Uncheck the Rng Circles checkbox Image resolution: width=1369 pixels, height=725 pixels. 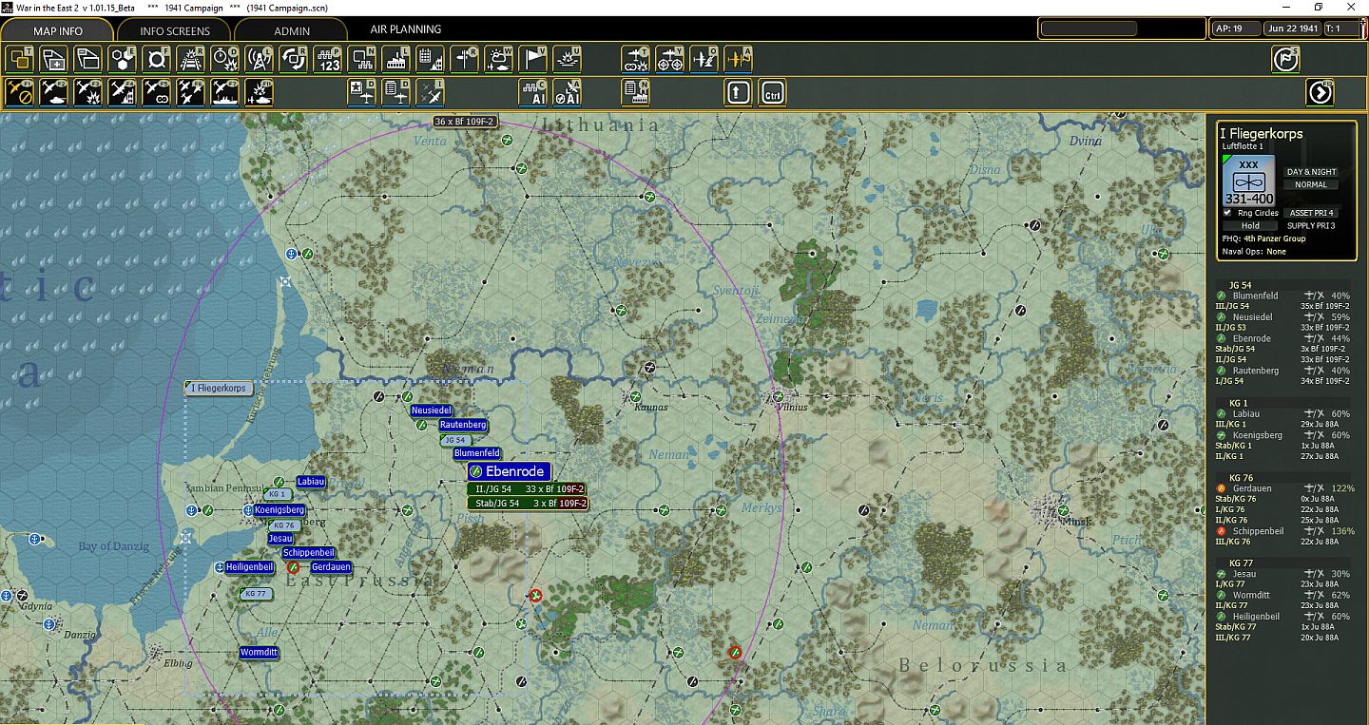[1227, 213]
